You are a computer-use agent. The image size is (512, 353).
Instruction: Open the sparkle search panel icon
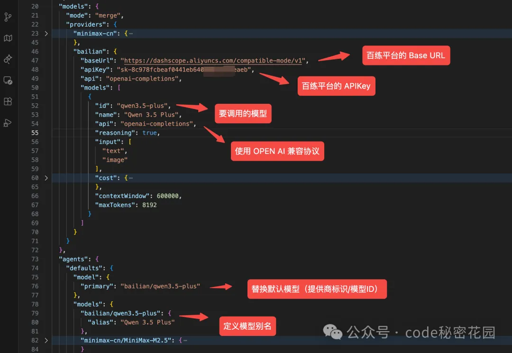tap(8, 59)
